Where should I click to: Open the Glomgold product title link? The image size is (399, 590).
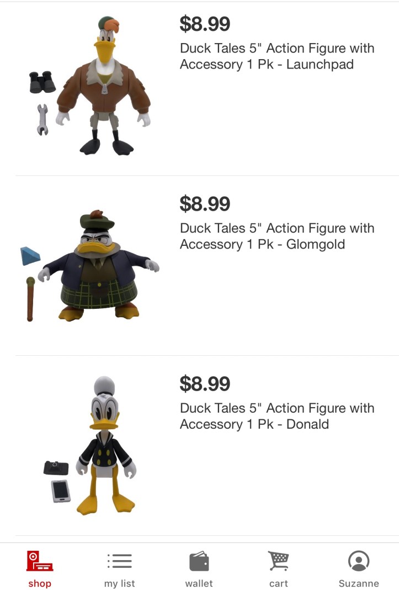277,236
